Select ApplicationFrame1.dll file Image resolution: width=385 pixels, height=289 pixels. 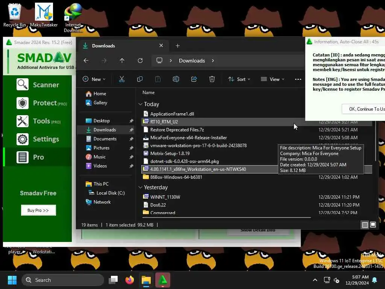(x=172, y=114)
